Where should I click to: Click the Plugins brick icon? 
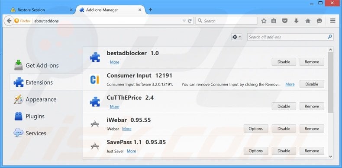tap(18, 116)
